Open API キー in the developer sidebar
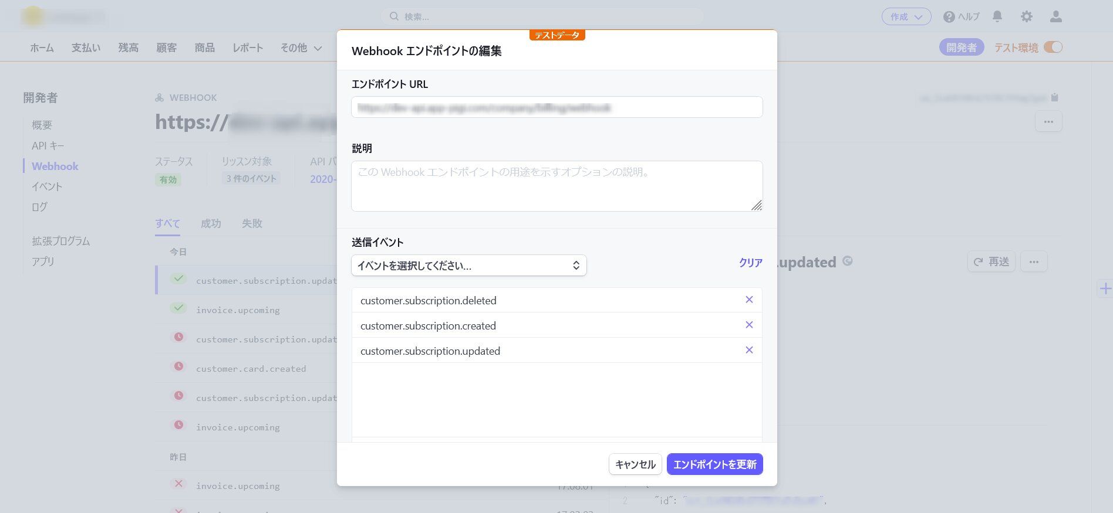Image resolution: width=1113 pixels, height=513 pixels. 48,145
